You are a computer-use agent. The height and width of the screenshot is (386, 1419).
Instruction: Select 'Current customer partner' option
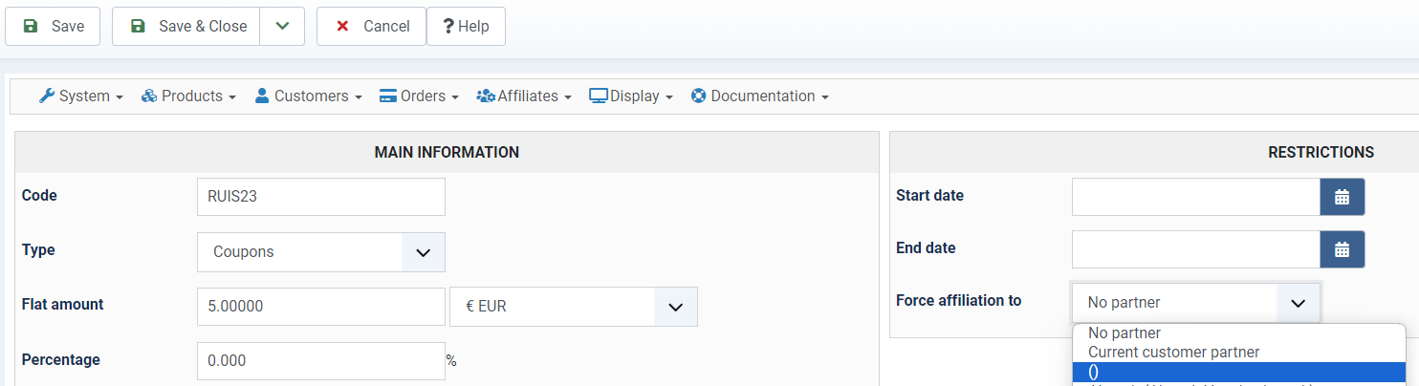click(1173, 353)
